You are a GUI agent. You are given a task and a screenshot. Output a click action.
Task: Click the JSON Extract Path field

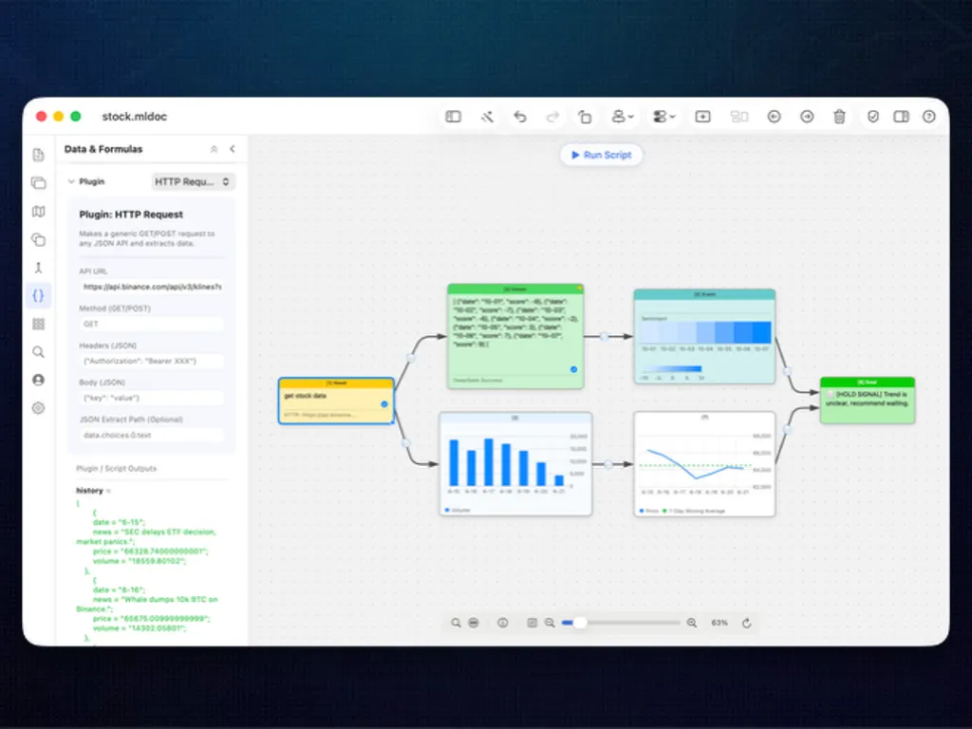click(x=152, y=435)
